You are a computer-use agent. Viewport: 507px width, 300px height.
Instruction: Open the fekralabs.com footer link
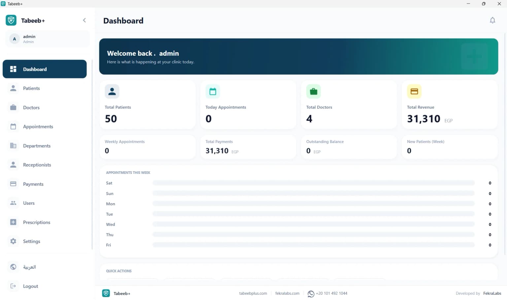point(287,293)
